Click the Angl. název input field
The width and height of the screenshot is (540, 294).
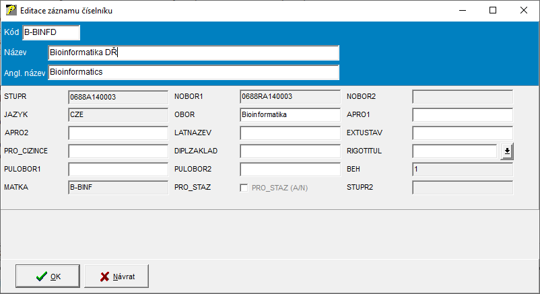point(193,72)
